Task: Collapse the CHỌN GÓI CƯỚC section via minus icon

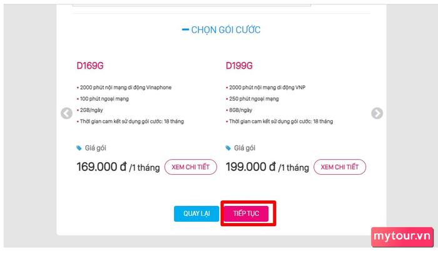Action: click(185, 29)
